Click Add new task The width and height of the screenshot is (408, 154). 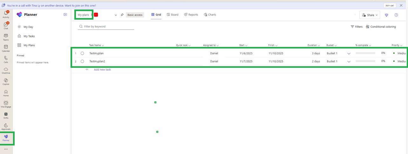point(102,69)
